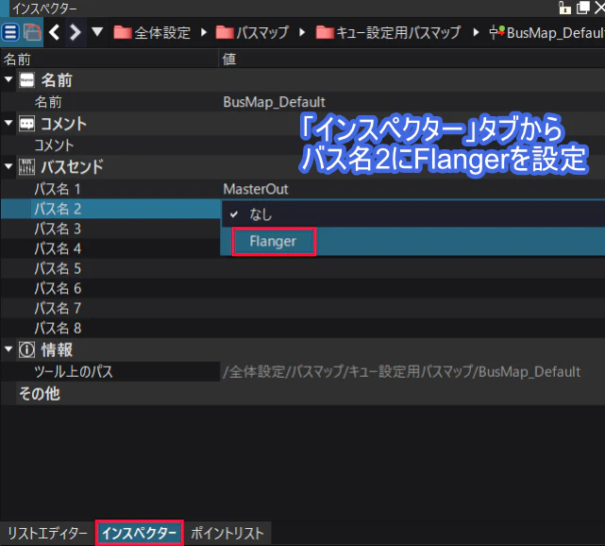
Task: Edit the BusMap_Default name value
Action: coord(274,102)
